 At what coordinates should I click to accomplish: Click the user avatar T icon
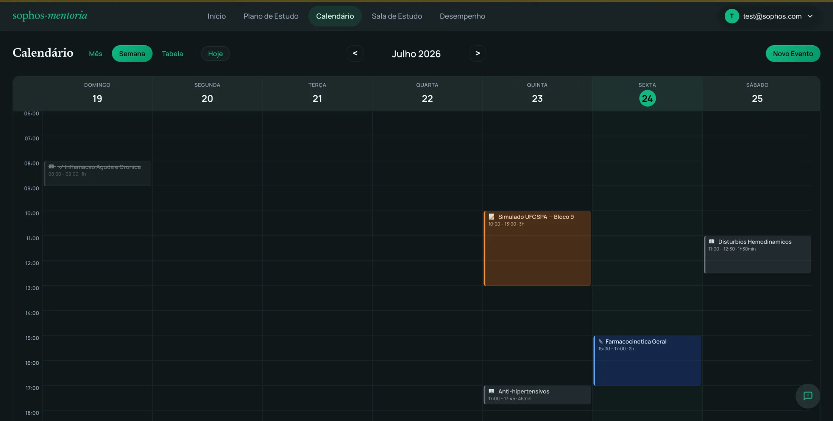point(732,16)
